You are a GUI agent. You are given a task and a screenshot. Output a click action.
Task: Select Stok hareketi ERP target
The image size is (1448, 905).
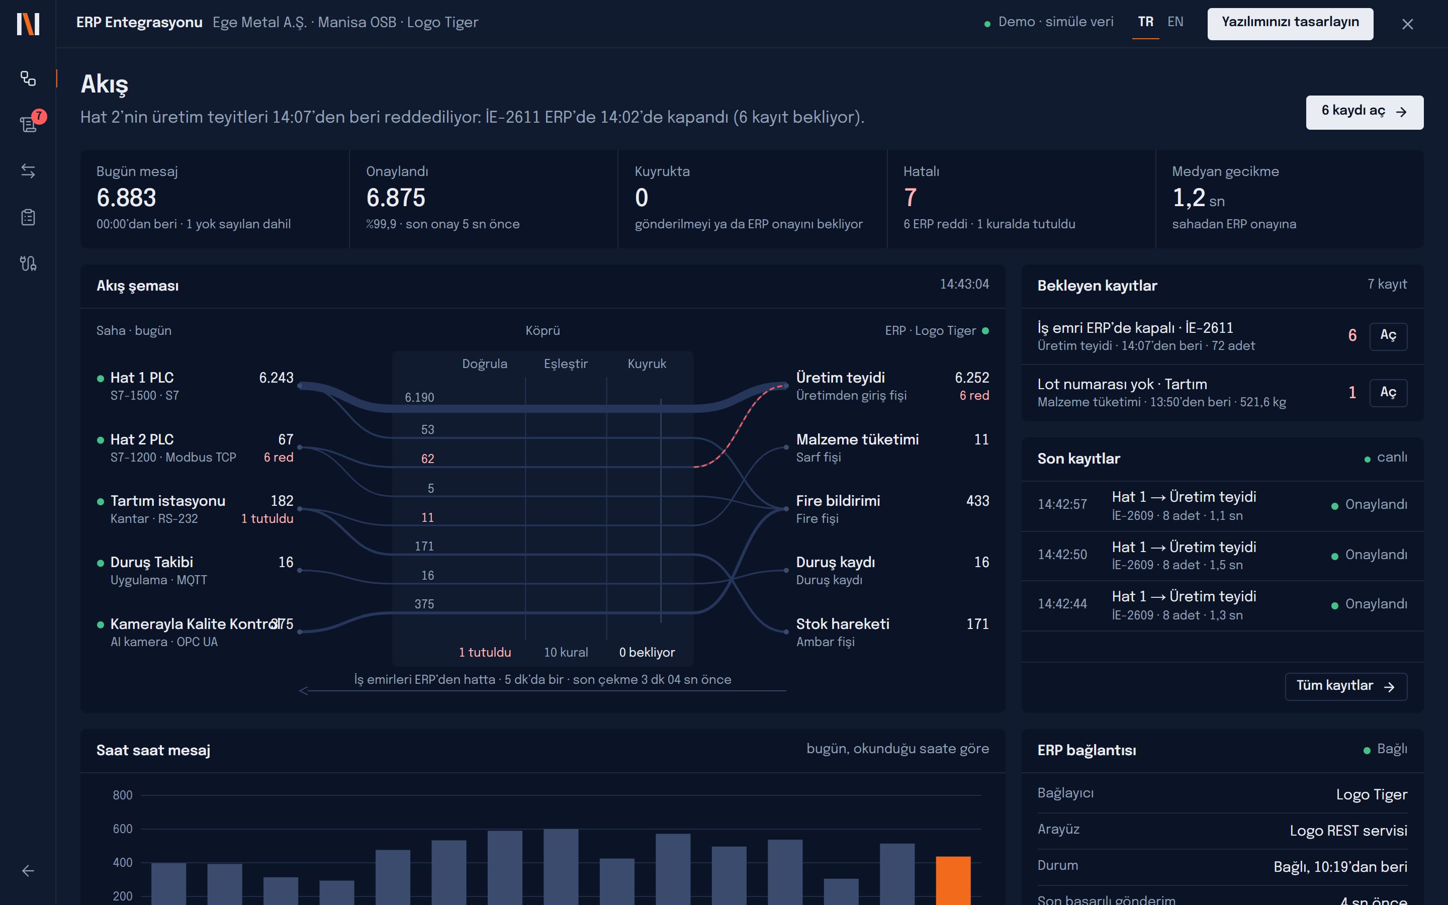pos(892,632)
